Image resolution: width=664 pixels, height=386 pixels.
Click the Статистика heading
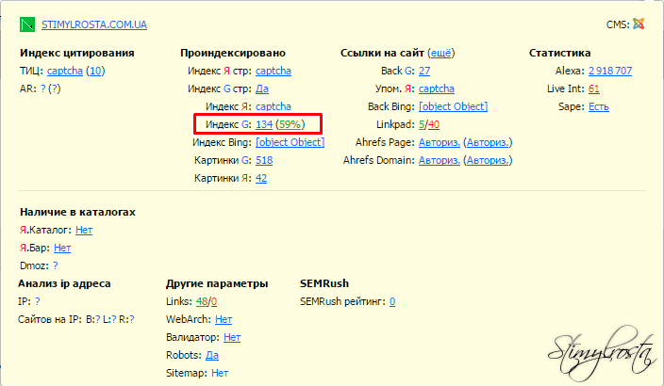(560, 53)
